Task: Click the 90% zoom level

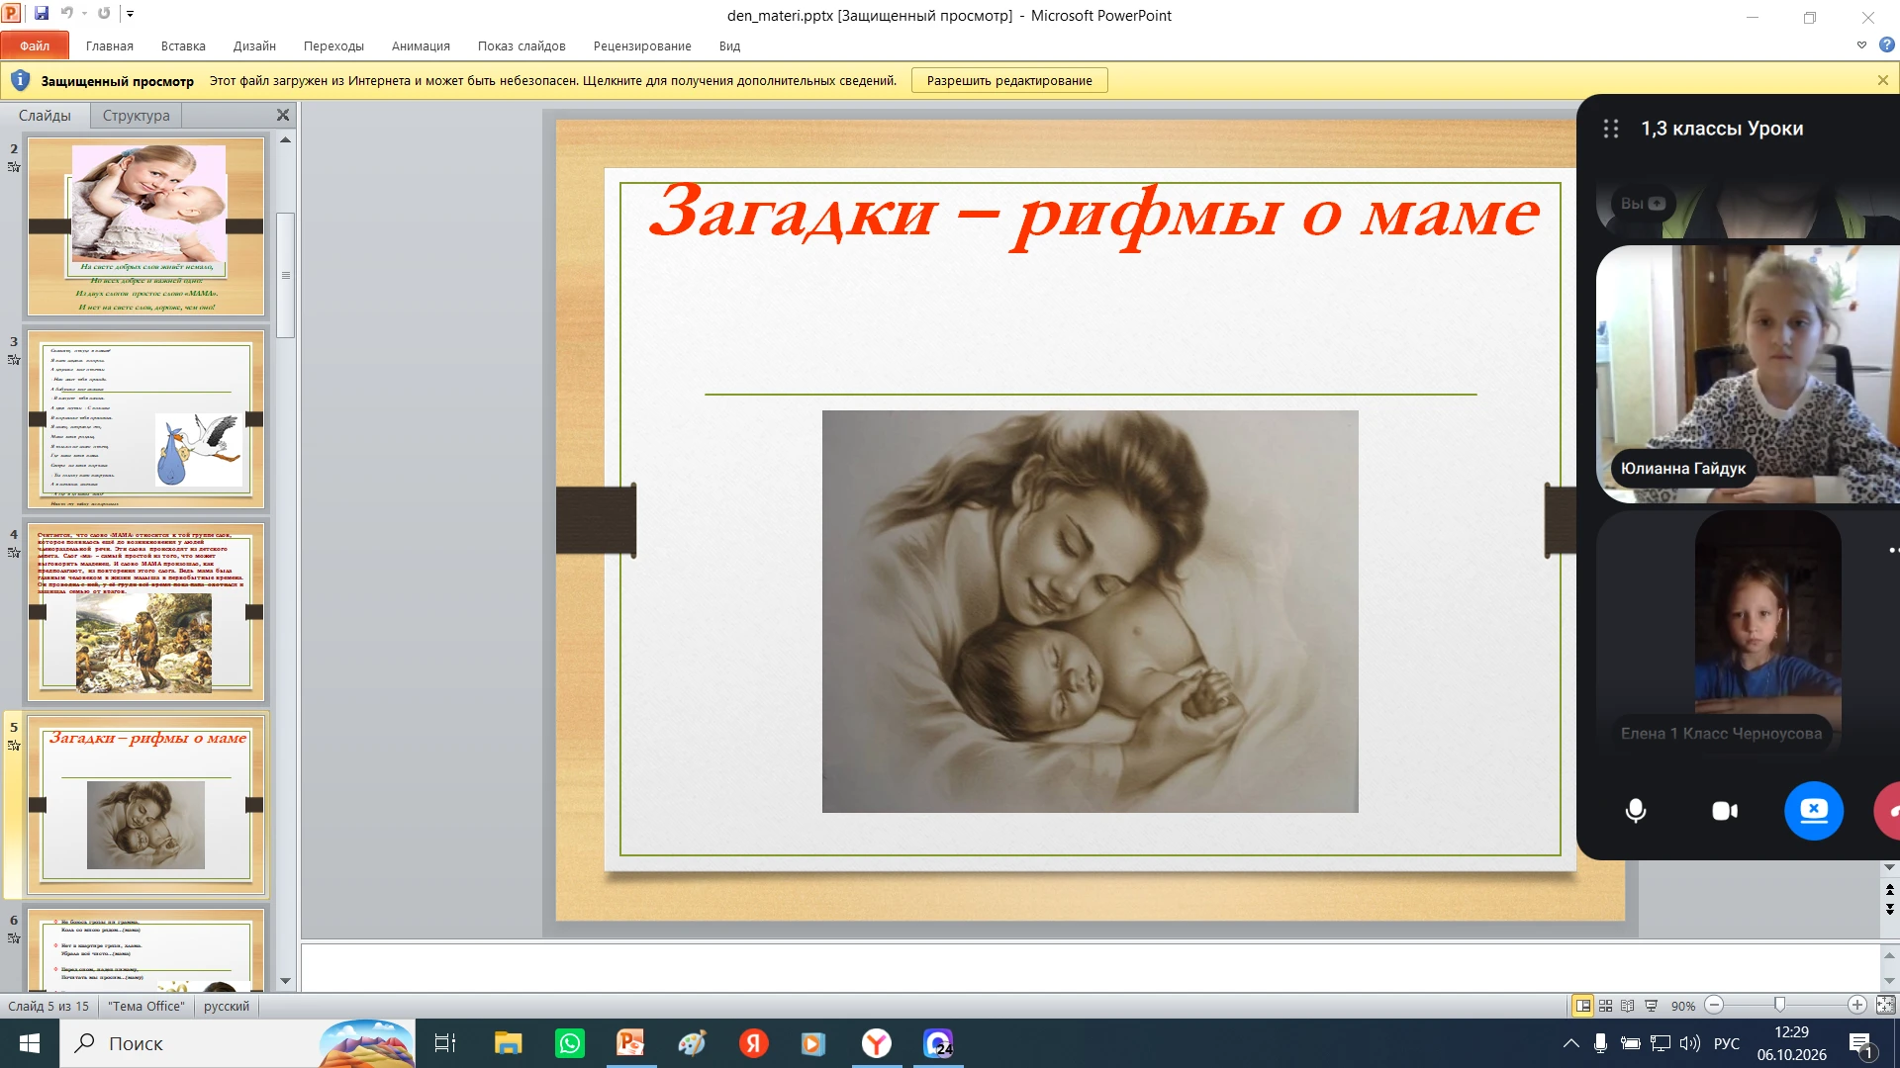Action: [1683, 1006]
